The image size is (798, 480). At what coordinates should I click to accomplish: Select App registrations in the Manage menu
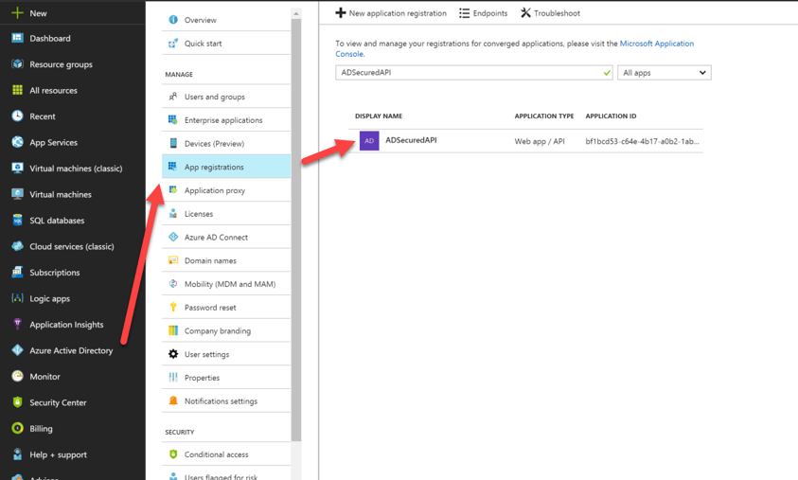(226, 167)
